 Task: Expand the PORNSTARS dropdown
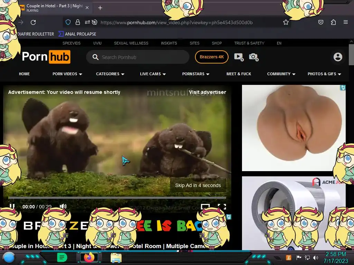196,74
